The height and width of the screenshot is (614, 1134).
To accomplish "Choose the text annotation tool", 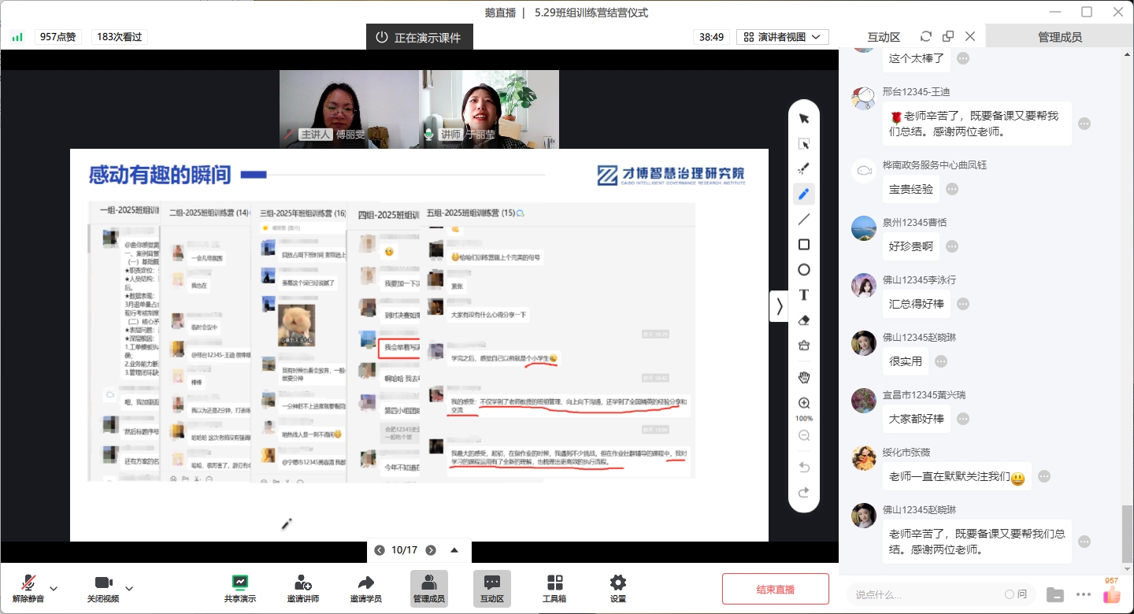I will pos(804,294).
